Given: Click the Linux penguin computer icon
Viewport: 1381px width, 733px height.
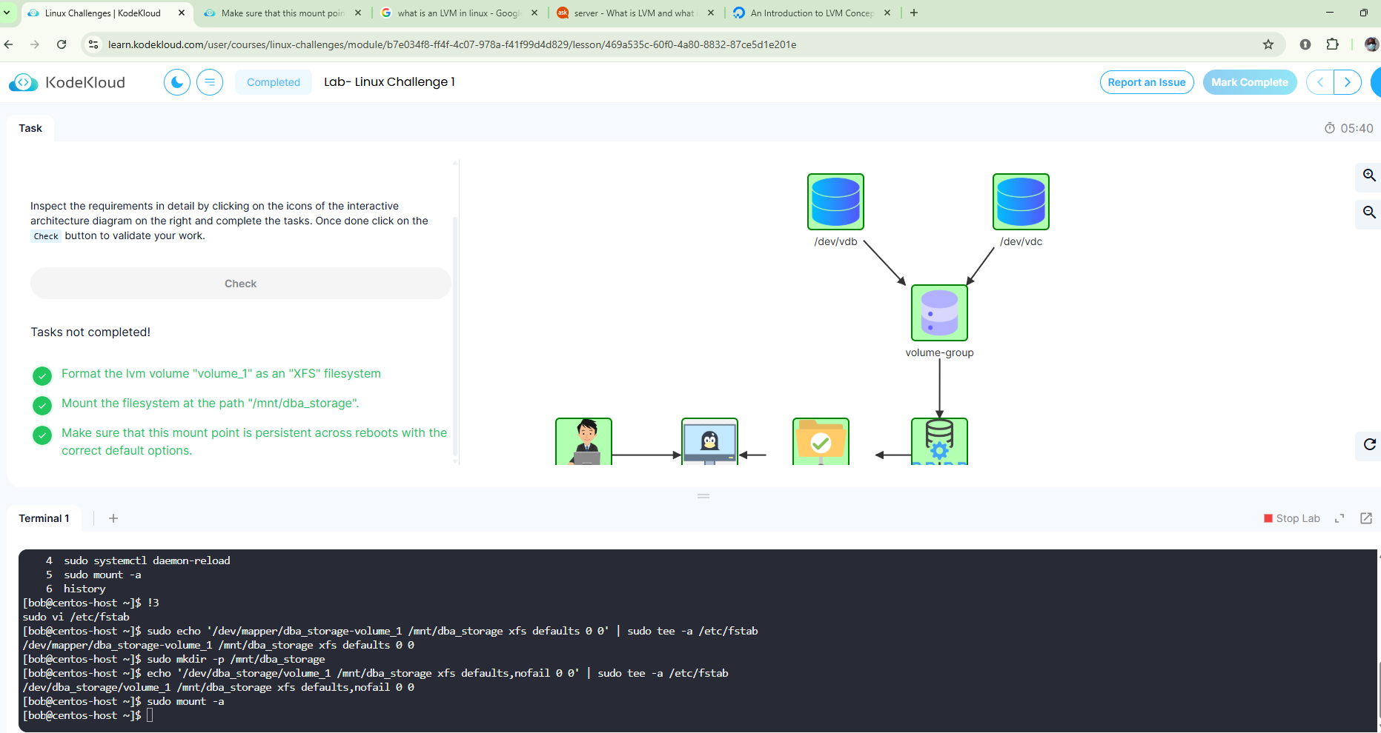Looking at the screenshot, I should click(709, 442).
